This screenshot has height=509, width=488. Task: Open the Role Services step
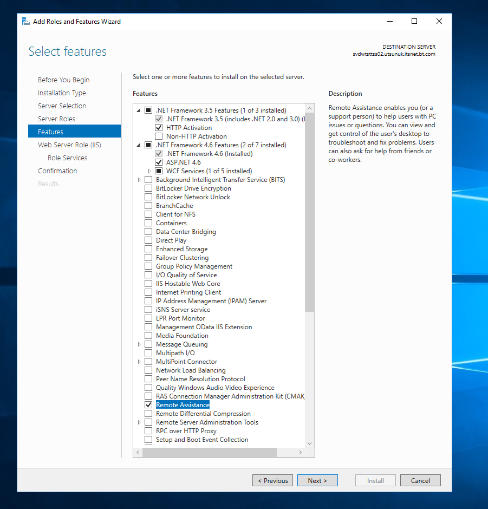tap(68, 158)
